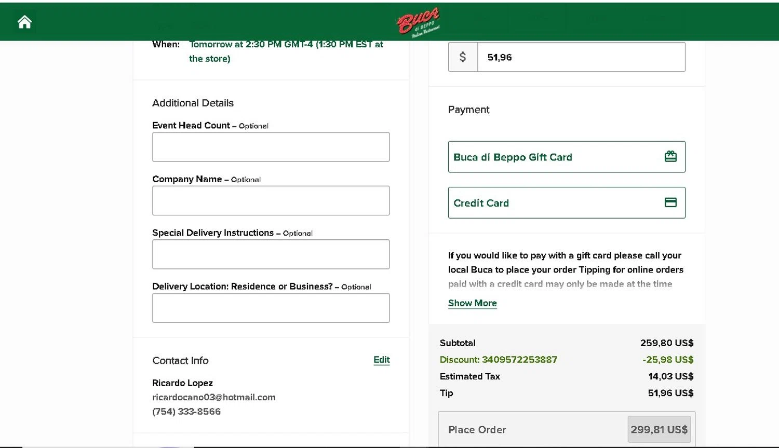The height and width of the screenshot is (448, 779).
Task: Open the Buca di Beppo logo
Action: [x=419, y=22]
